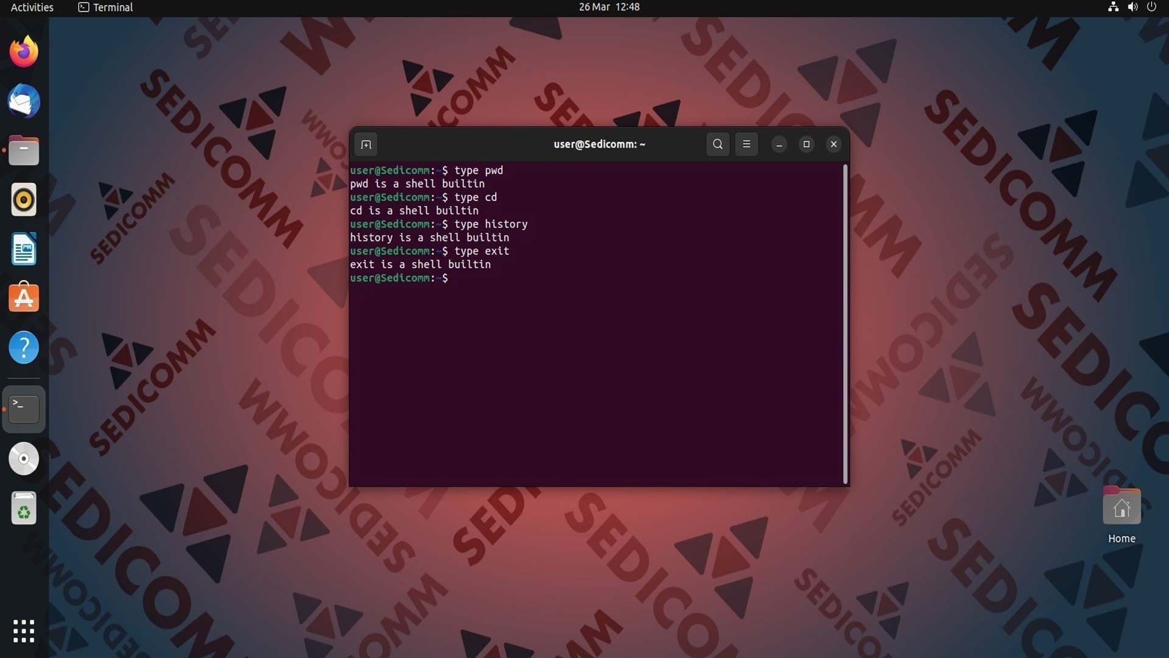Minimize the terminal window
Screen dimensions: 1169x658
779,144
